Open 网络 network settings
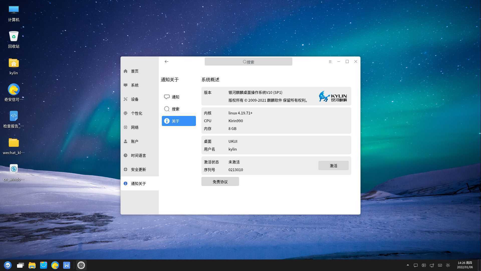481x271 pixels. tap(135, 127)
